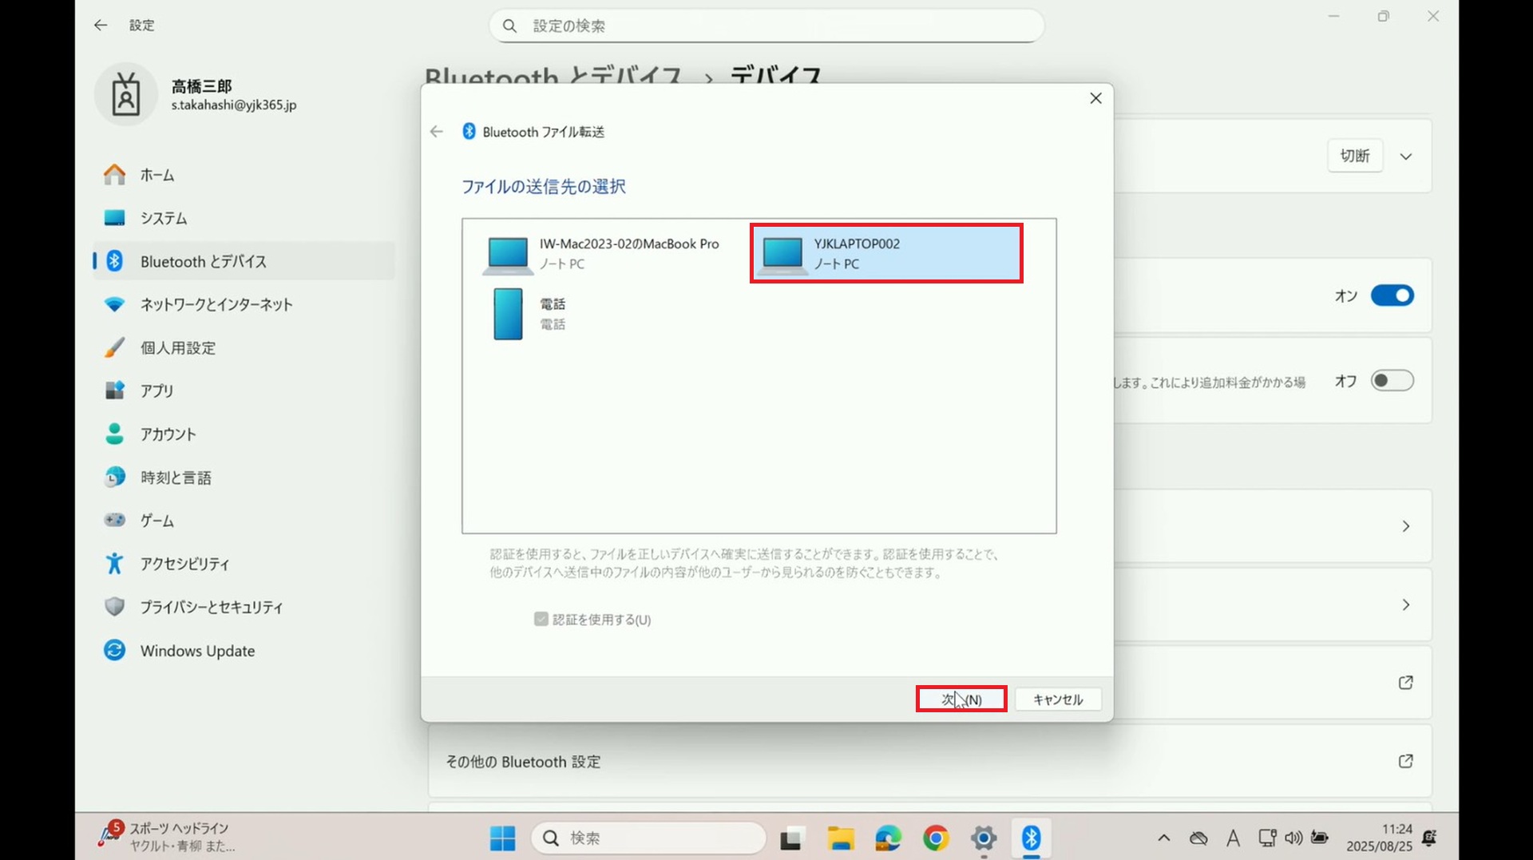
Task: Open Microsoft Edge from the taskbar
Action: [x=887, y=838]
